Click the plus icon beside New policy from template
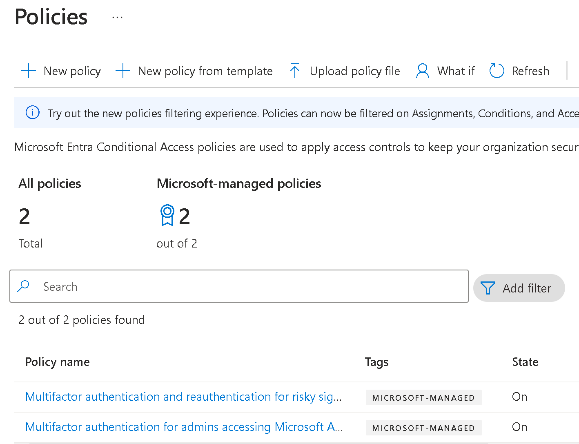 [x=122, y=71]
